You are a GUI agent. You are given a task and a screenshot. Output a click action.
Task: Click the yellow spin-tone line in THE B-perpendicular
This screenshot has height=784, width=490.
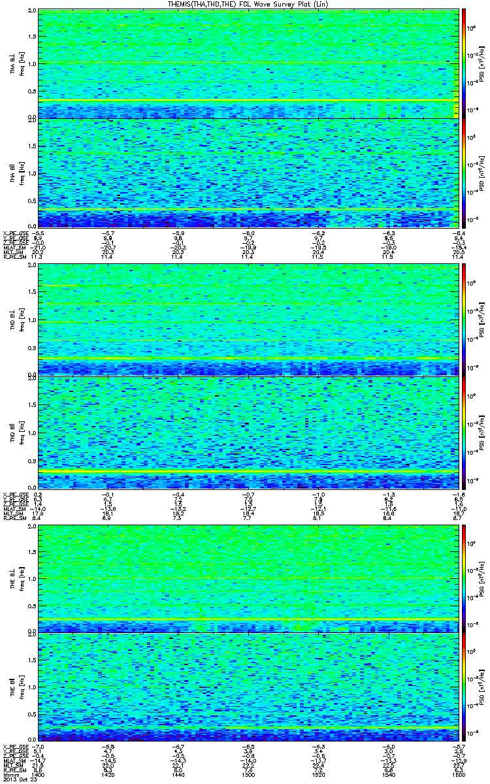249,618
